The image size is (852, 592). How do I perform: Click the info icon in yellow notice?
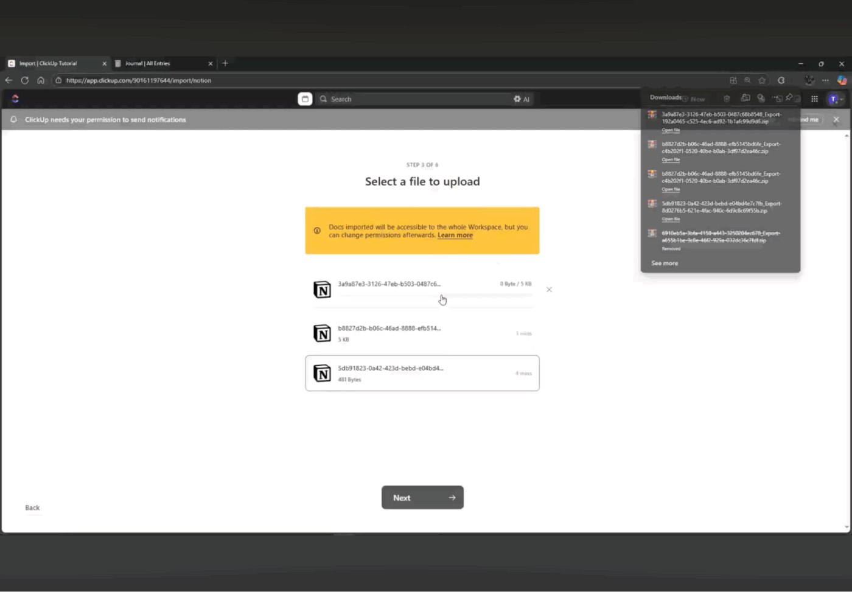(317, 231)
